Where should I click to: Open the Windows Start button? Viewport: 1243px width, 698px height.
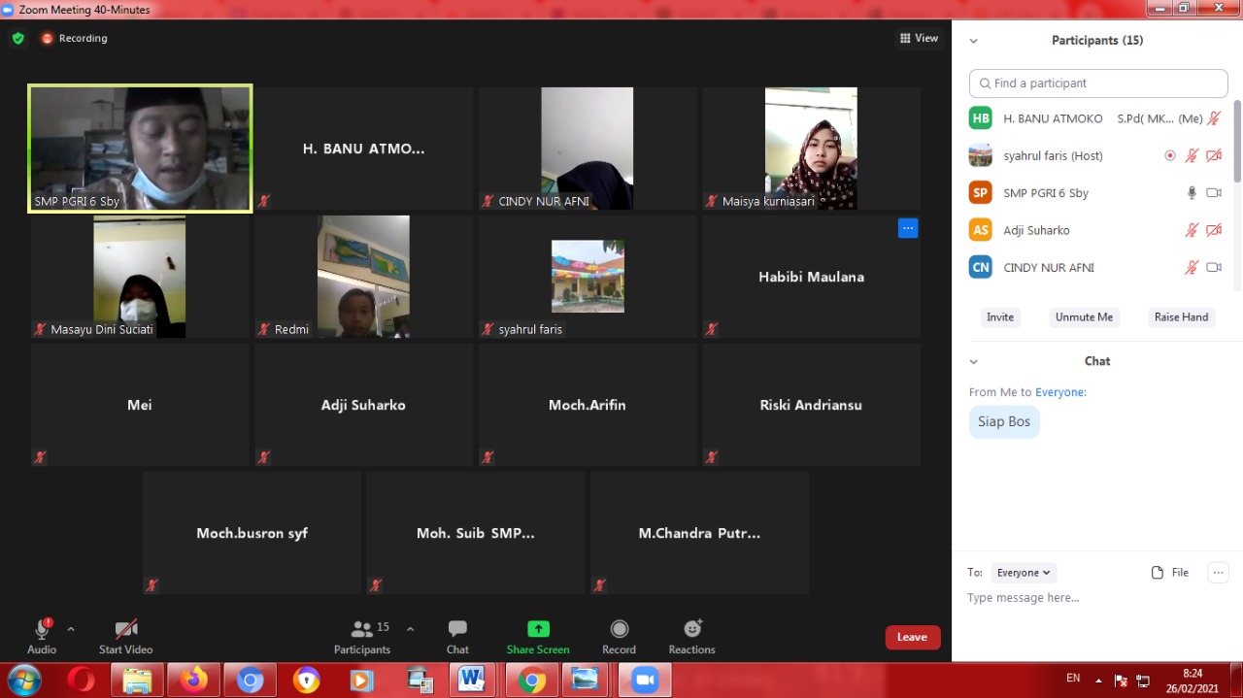[x=23, y=681]
